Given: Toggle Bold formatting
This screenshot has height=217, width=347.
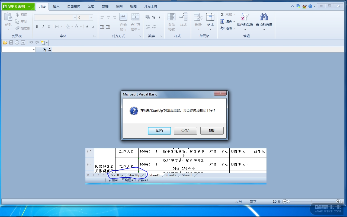Looking at the screenshot, I should tap(37, 27).
